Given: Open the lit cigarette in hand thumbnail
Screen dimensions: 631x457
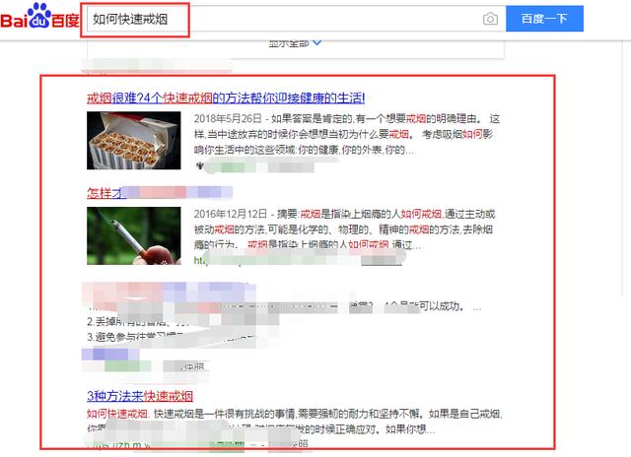Looking at the screenshot, I should coord(134,236).
